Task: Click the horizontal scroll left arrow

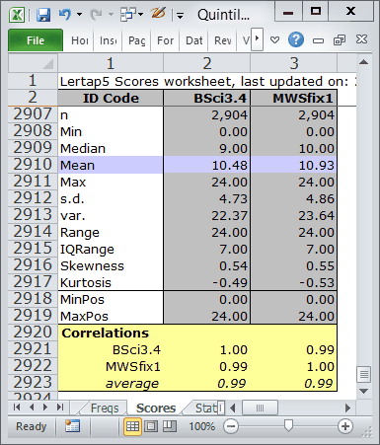Action: (x=233, y=408)
